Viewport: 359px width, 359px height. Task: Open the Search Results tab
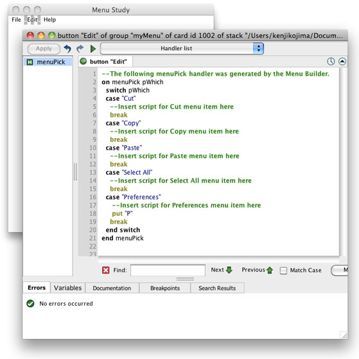coord(217,288)
